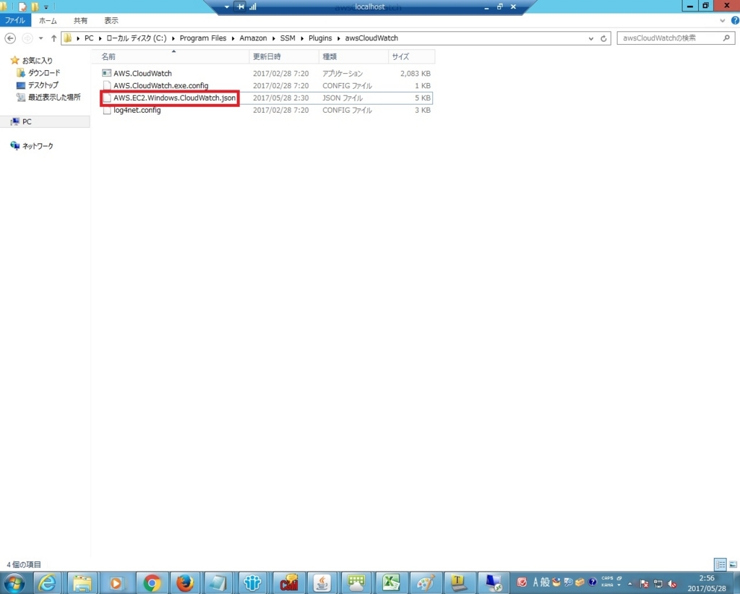Sort files by 種類 column
This screenshot has width=740, height=594.
tap(353, 56)
